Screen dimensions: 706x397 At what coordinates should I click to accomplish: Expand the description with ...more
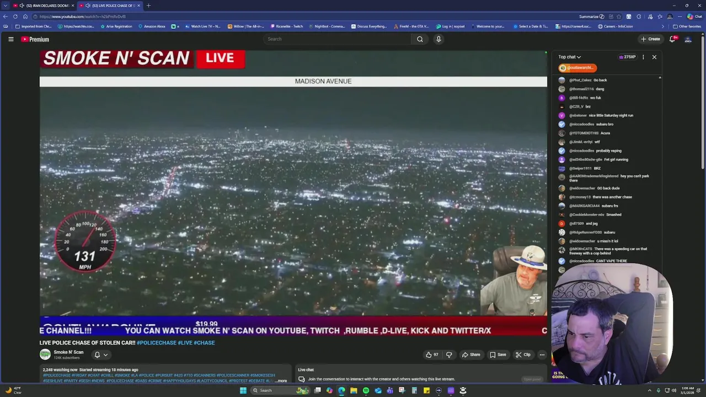(281, 380)
